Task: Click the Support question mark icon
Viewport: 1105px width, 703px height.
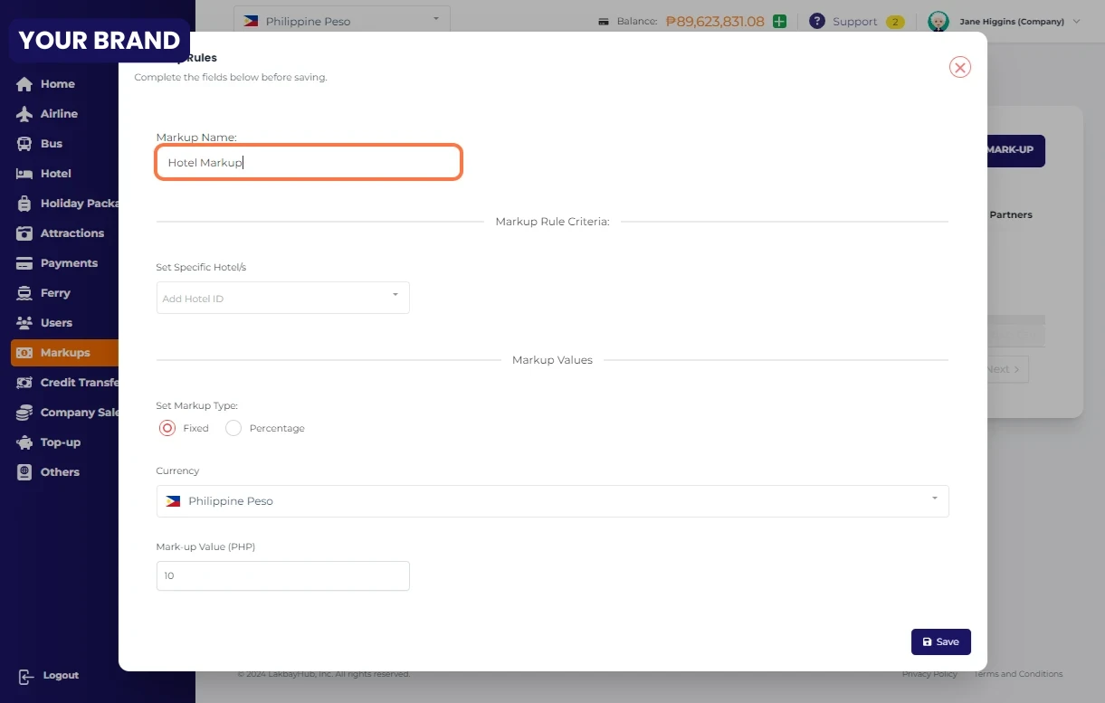Action: pos(816,21)
